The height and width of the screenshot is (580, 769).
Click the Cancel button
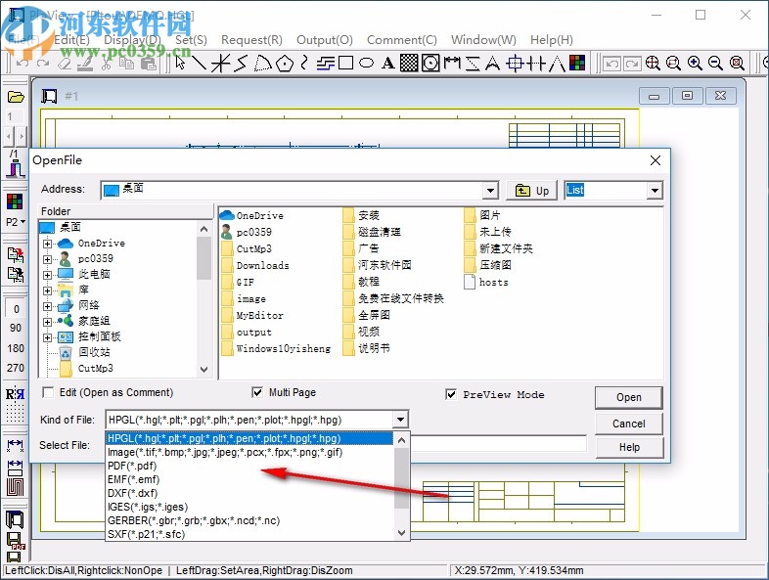coord(629,424)
